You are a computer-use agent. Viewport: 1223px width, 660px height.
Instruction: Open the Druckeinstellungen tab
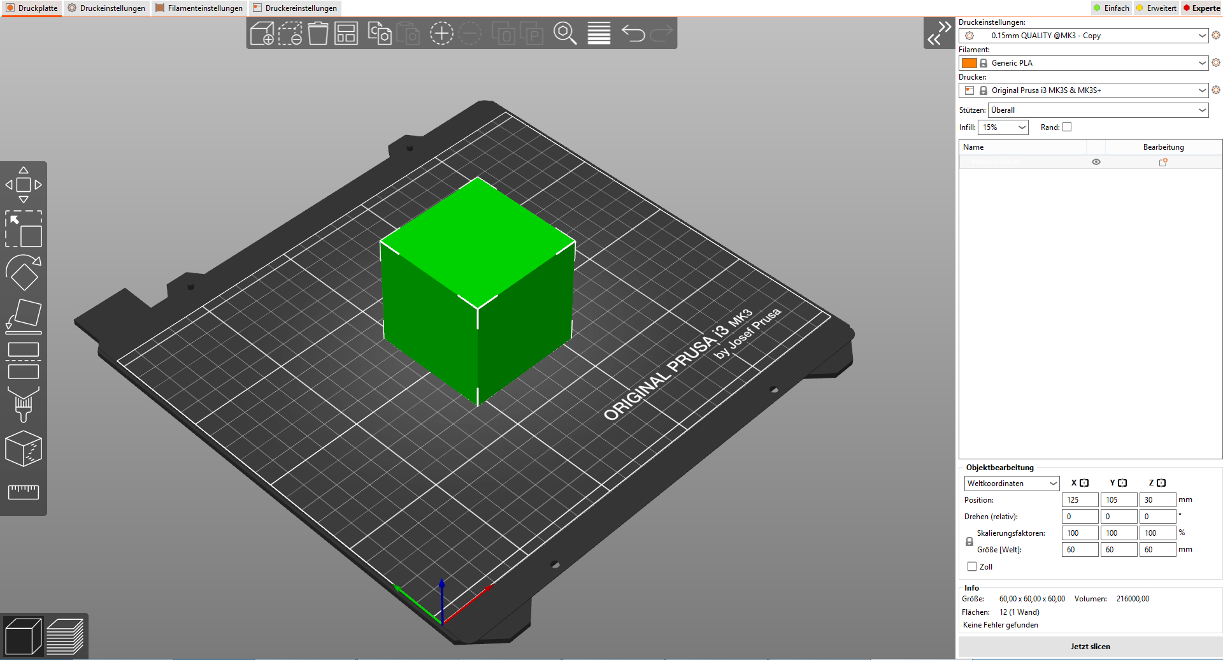(x=106, y=8)
